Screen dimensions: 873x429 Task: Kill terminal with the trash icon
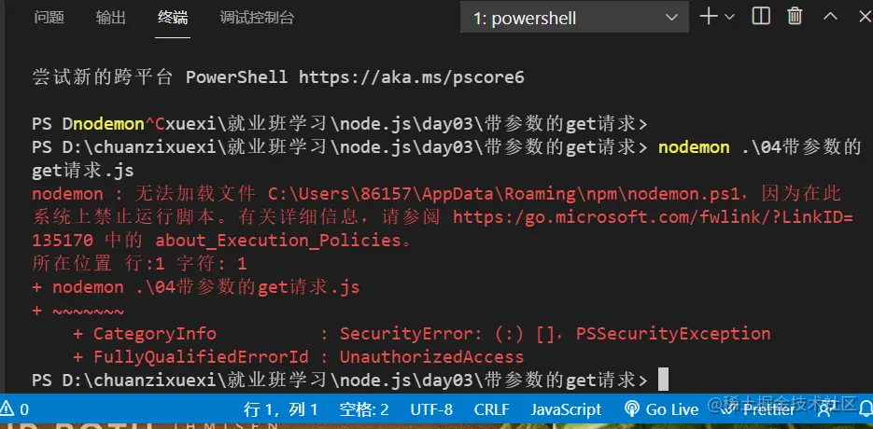(796, 17)
